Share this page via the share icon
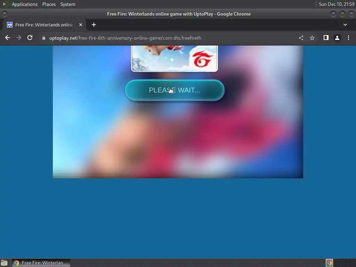Screen dimensions: 356x267 click(301, 38)
